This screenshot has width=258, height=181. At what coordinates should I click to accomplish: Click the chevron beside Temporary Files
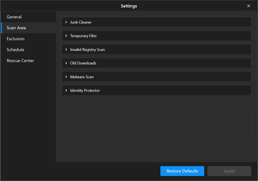pyautogui.click(x=66, y=36)
